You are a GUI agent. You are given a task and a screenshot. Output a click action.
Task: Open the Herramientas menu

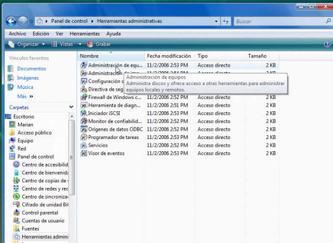84,33
